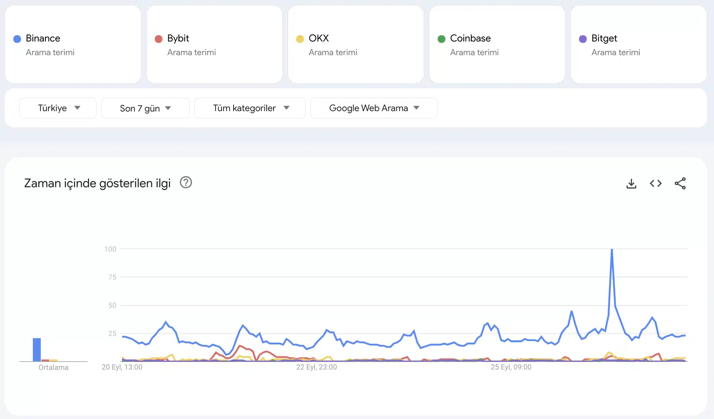This screenshot has height=419, width=714.
Task: Select the Binance search term card
Action: pyautogui.click(x=73, y=44)
